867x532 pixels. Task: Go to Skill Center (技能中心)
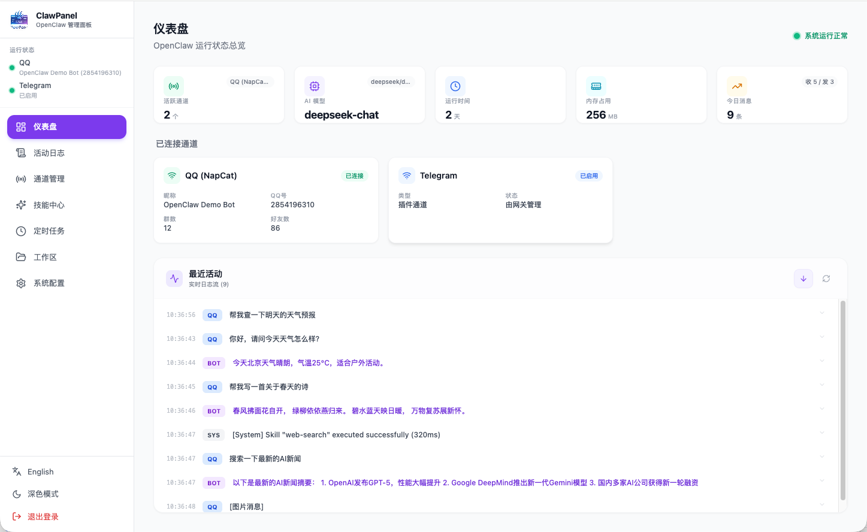tap(49, 205)
